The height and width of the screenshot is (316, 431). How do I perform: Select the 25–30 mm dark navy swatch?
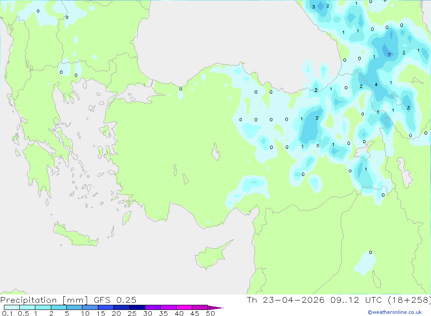click(137, 307)
